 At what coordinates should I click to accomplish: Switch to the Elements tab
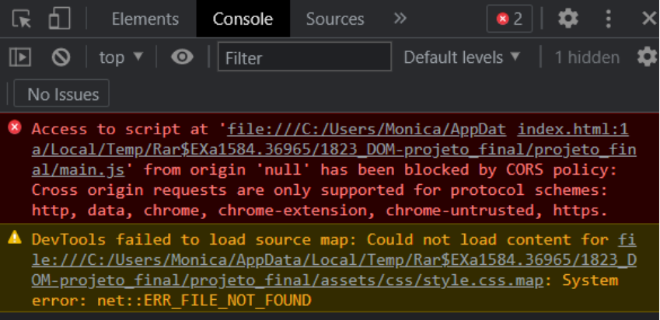click(145, 19)
